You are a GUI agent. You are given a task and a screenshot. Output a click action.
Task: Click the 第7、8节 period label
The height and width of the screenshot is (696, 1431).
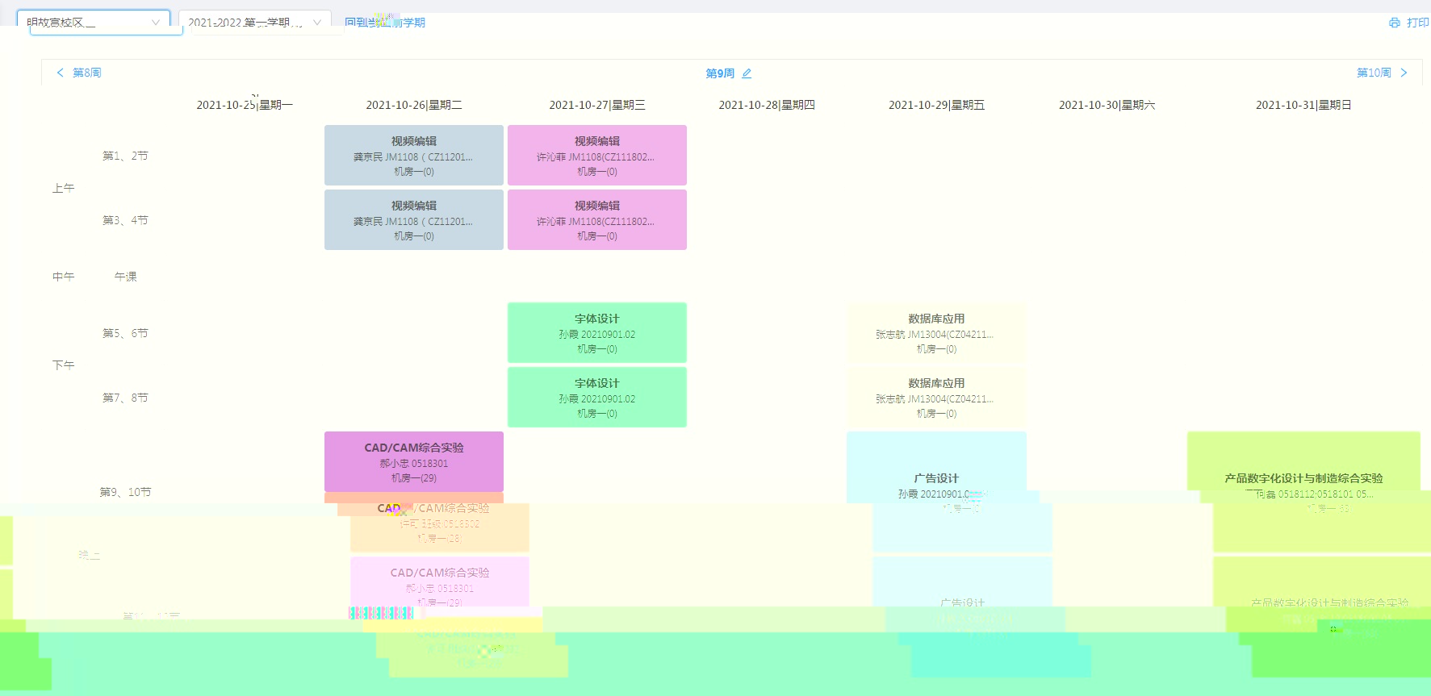pyautogui.click(x=125, y=398)
